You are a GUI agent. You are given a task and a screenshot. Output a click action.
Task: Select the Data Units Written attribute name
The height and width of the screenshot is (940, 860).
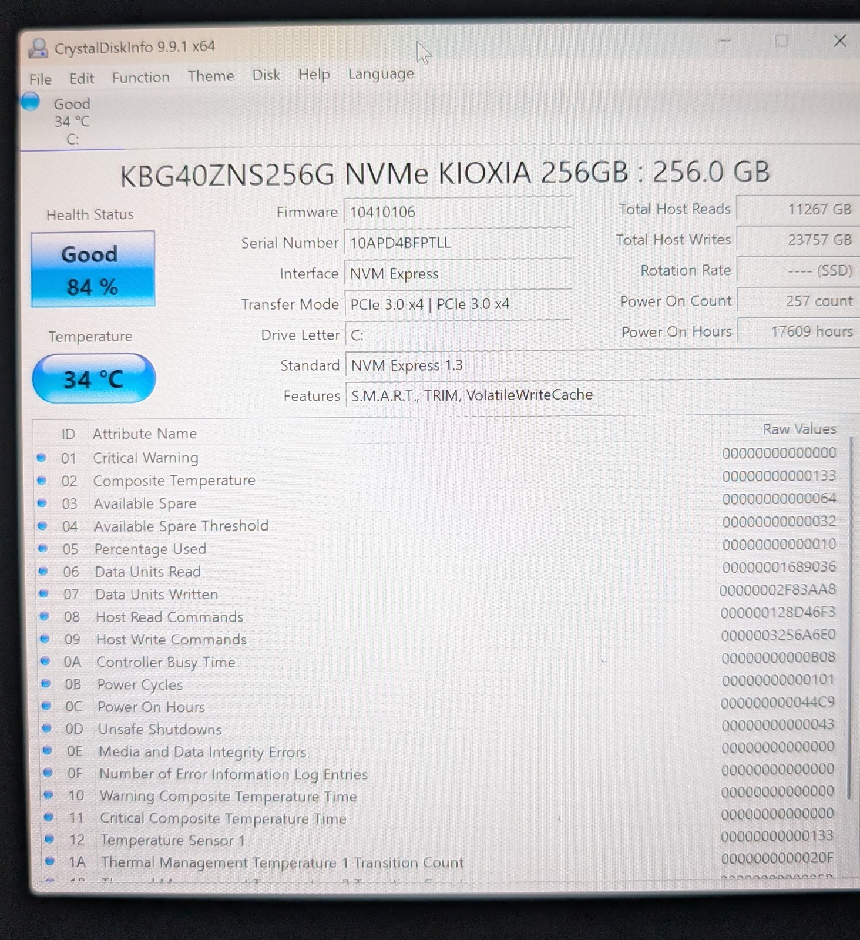tap(156, 594)
